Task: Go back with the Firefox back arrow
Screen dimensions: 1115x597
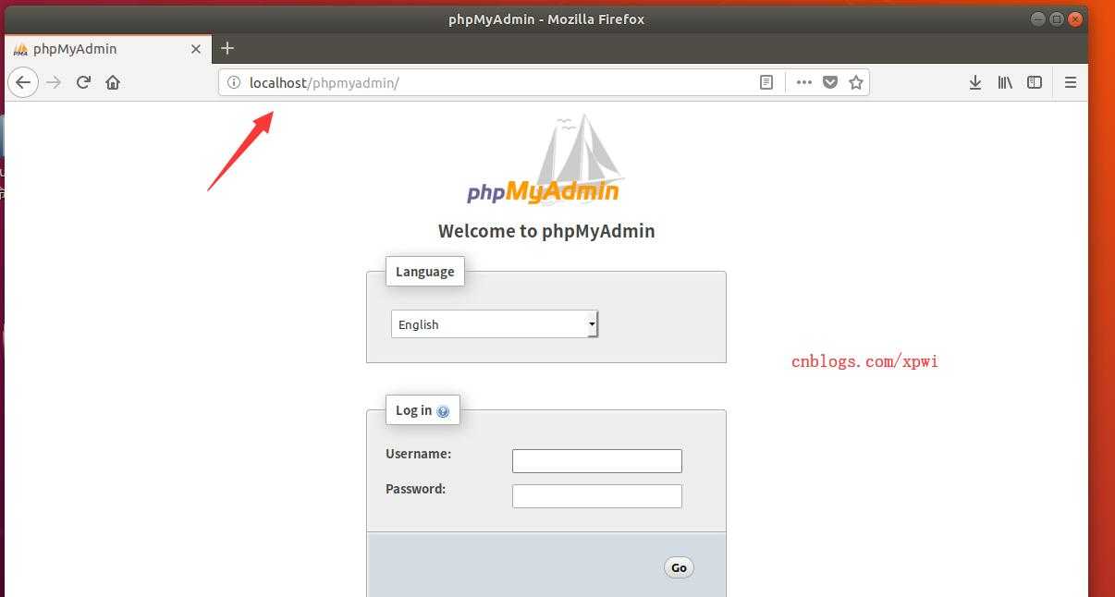Action: (x=23, y=82)
